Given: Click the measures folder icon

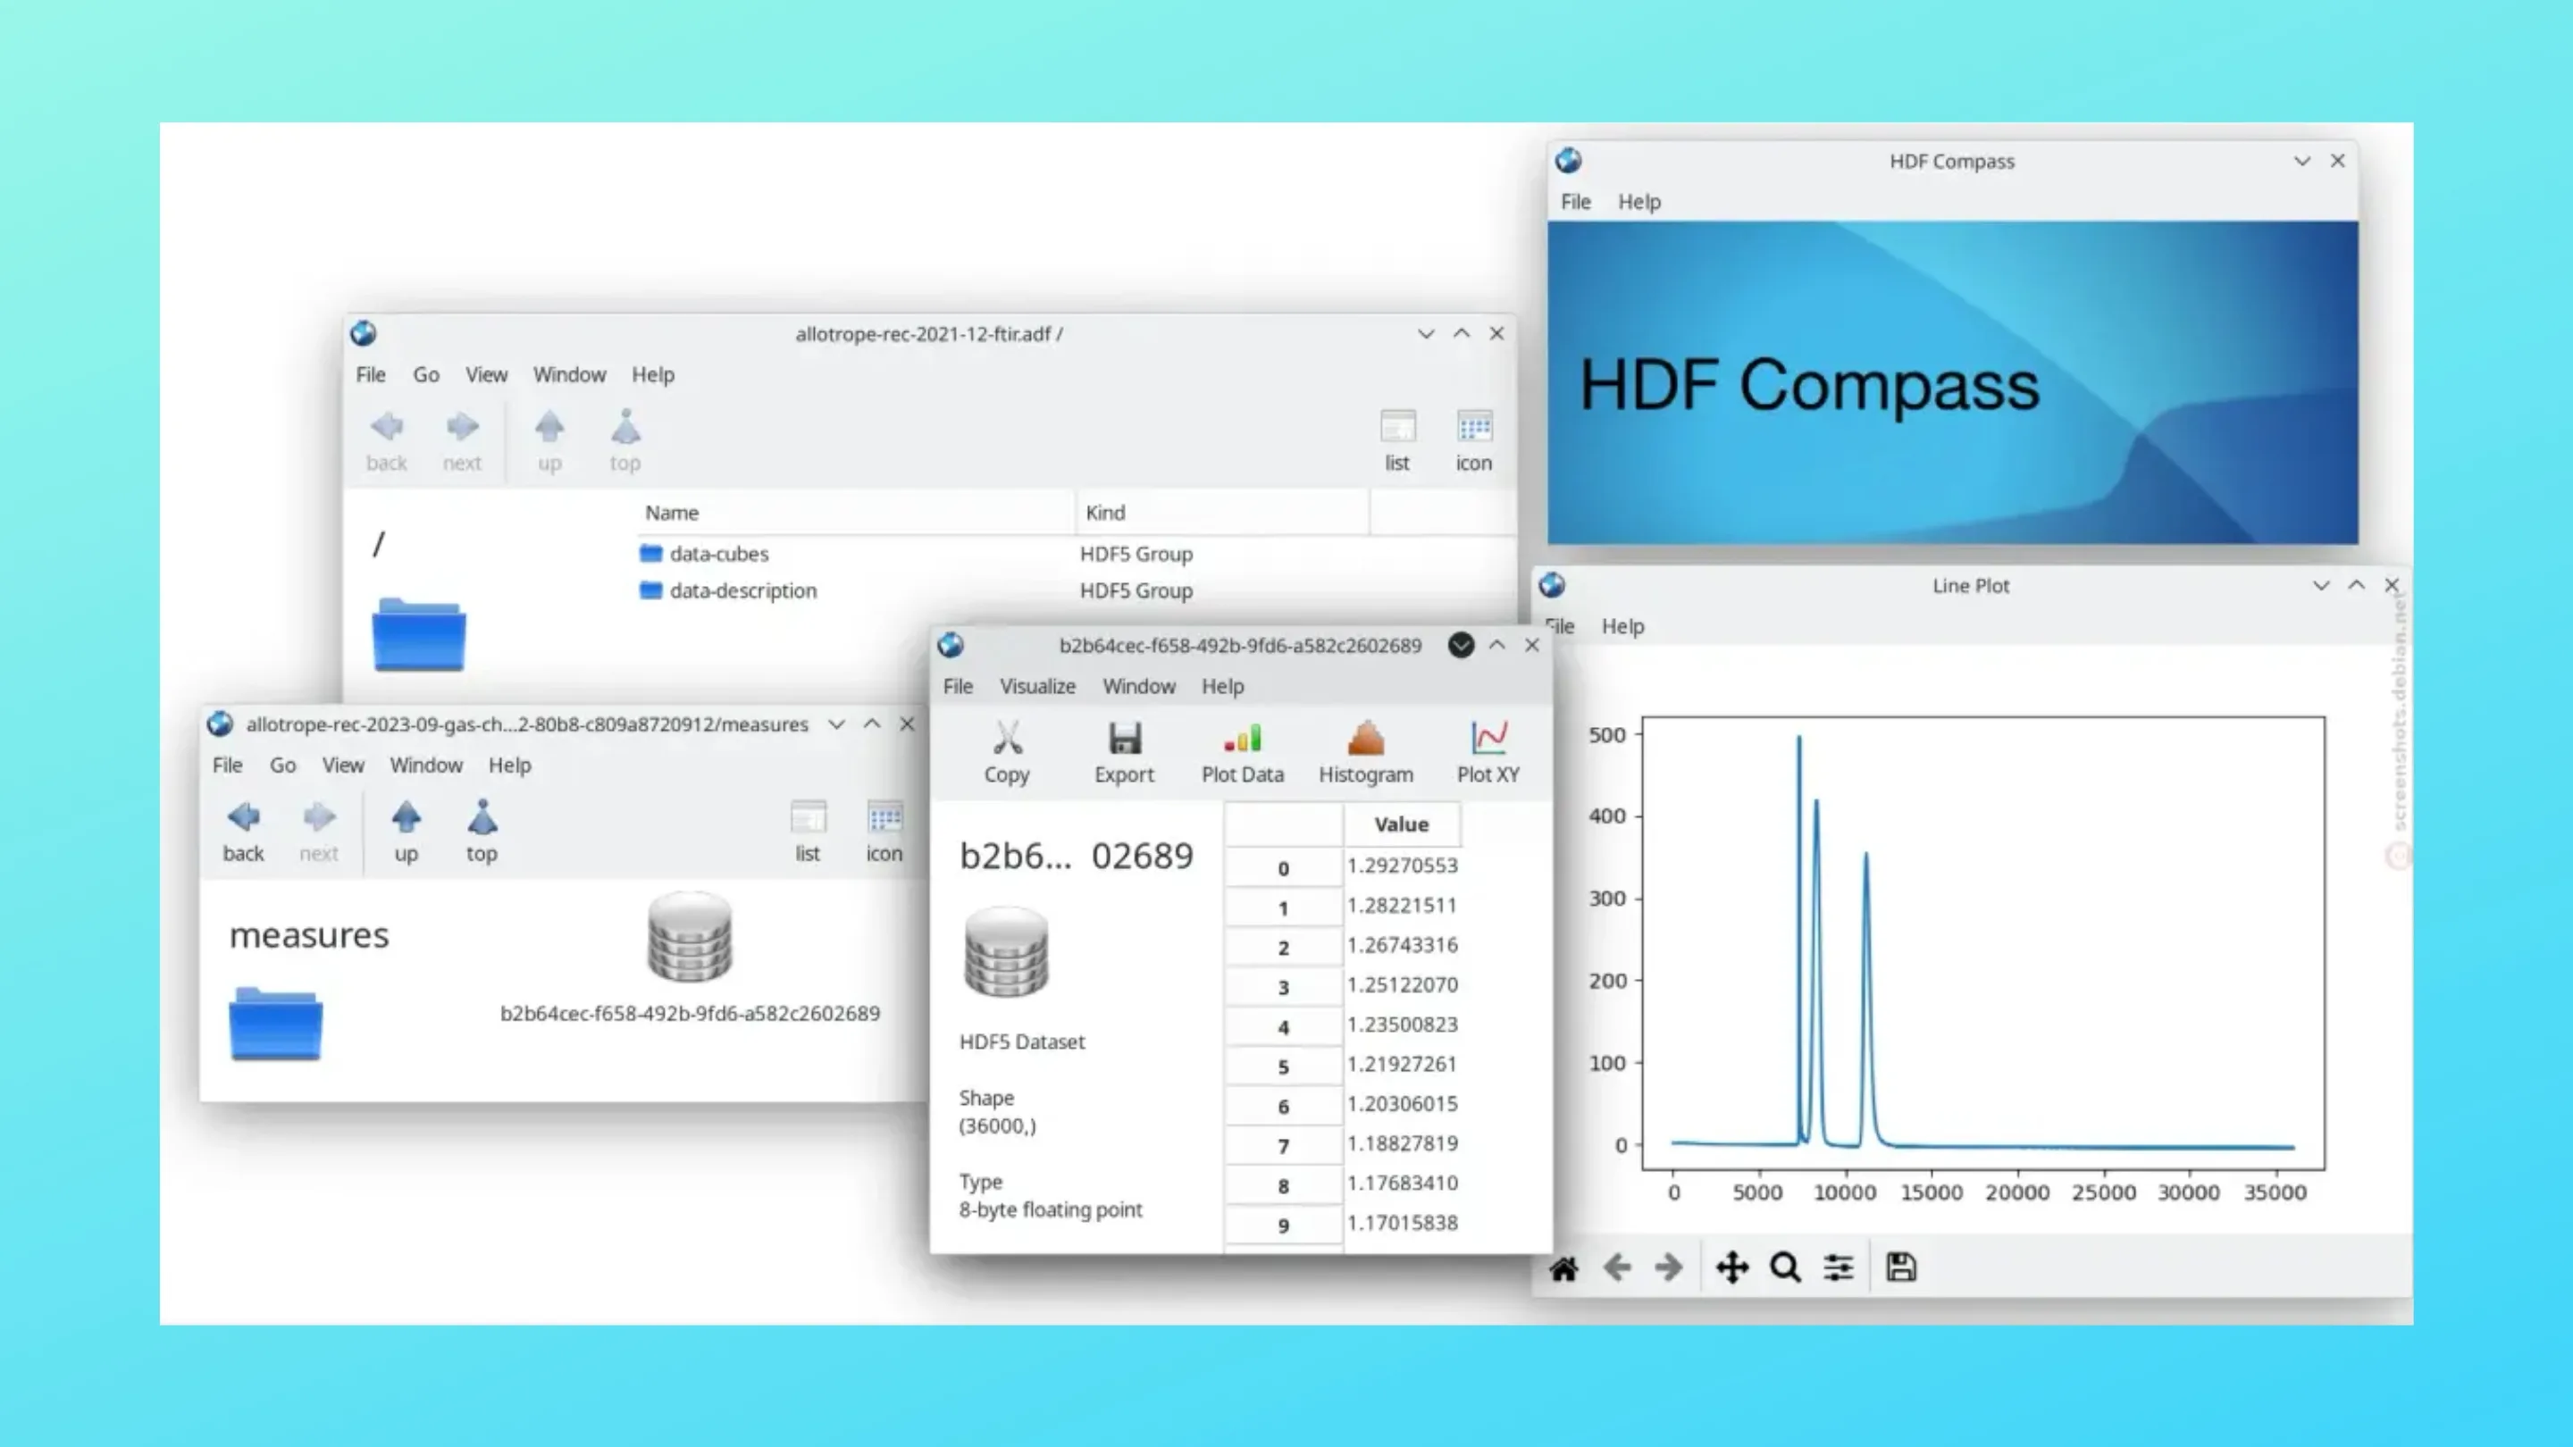Looking at the screenshot, I should point(276,1024).
